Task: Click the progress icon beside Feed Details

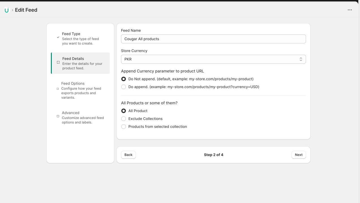Action: [x=58, y=62]
